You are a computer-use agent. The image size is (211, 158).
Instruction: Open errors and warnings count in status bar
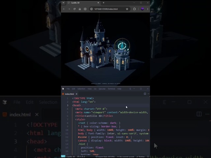coord(81,157)
